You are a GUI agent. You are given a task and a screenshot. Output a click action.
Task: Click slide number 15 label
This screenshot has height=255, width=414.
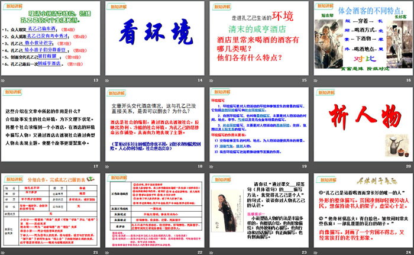[304, 80]
